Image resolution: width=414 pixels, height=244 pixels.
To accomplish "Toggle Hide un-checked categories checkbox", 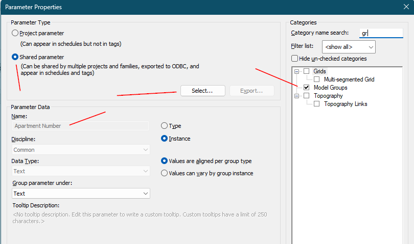I will (294, 59).
